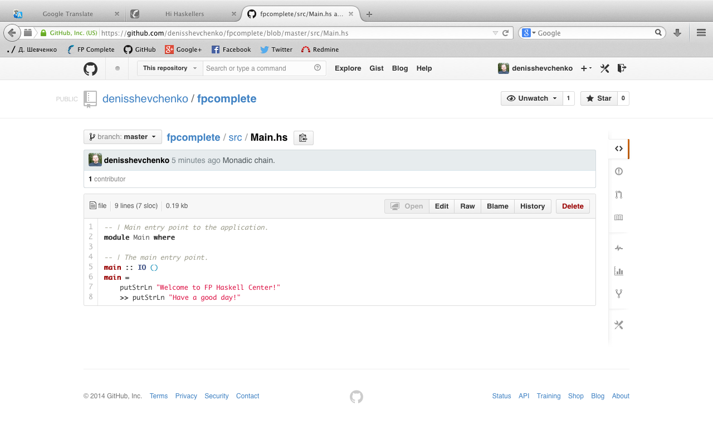The height and width of the screenshot is (445, 713).
Task: Click the browser back arrow button
Action: (12, 33)
